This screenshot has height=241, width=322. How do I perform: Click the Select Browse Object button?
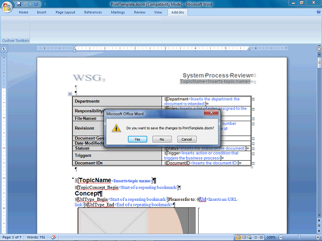[319, 225]
